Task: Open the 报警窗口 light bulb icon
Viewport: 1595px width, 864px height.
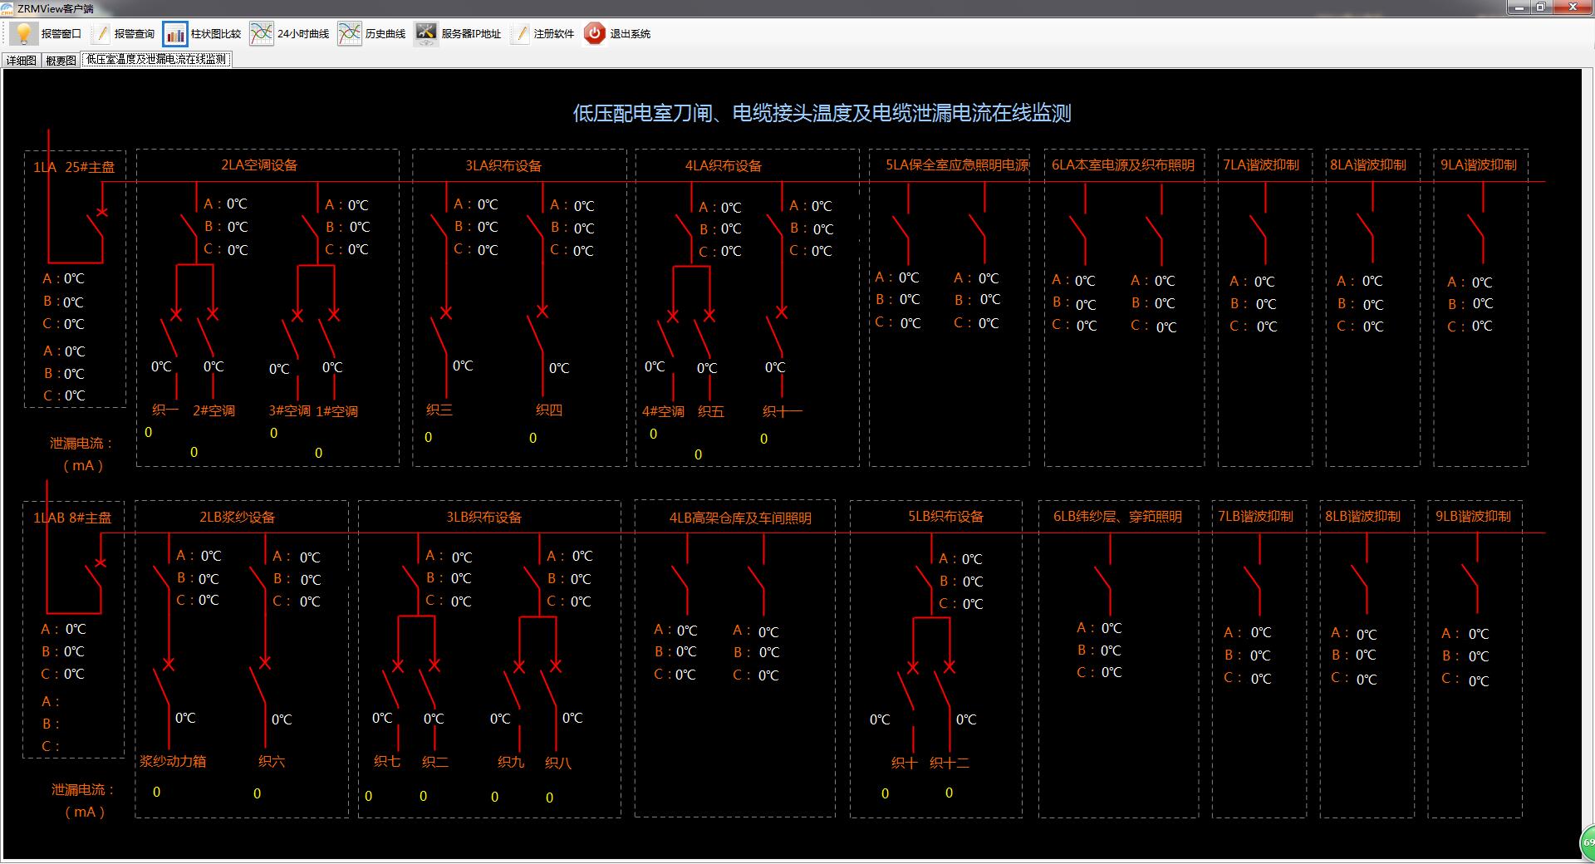Action: 24,34
